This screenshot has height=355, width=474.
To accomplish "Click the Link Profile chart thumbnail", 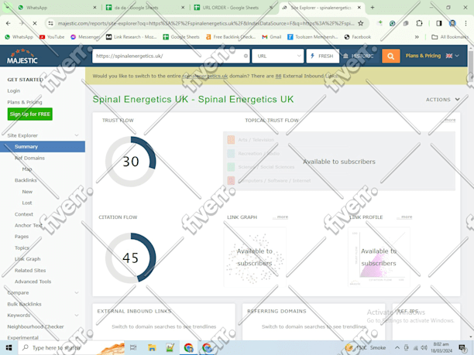I will (x=379, y=257).
